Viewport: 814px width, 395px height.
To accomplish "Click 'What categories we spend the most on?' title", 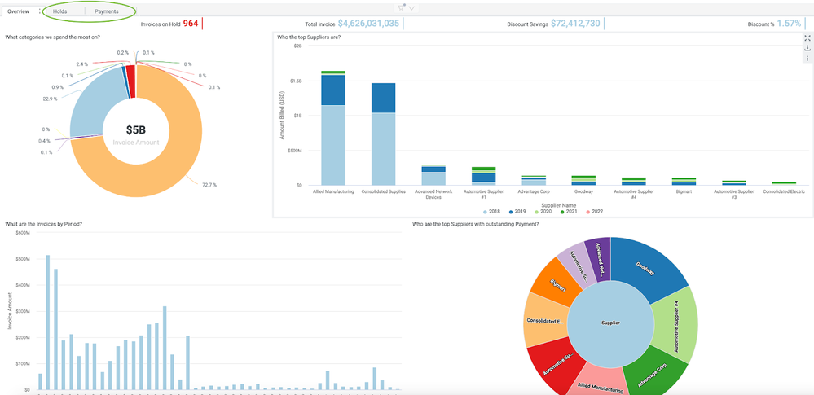I will coord(53,37).
